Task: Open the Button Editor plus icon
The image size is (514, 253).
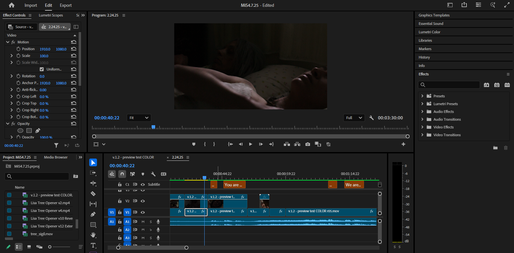Action: [403, 144]
